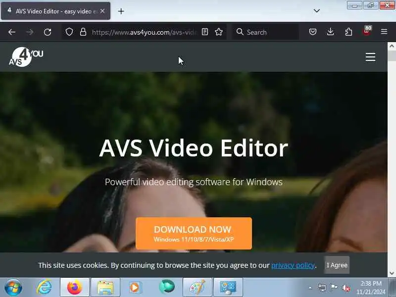The height and width of the screenshot is (297, 396).
Task: Open the tracking protection shield icon
Action: tap(69, 32)
